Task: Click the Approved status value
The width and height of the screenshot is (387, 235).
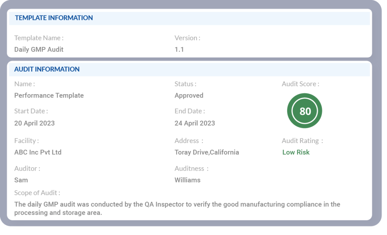Action: coord(189,95)
